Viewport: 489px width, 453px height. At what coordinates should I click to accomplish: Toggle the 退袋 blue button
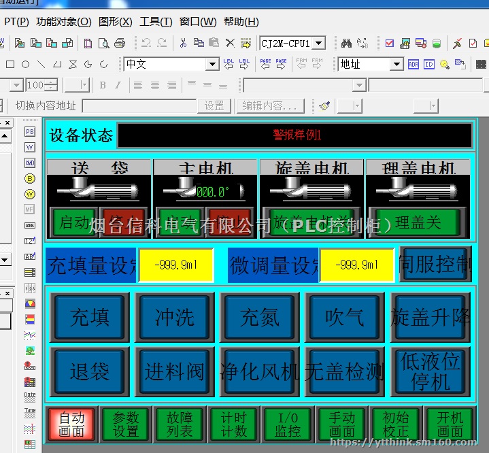pos(90,371)
